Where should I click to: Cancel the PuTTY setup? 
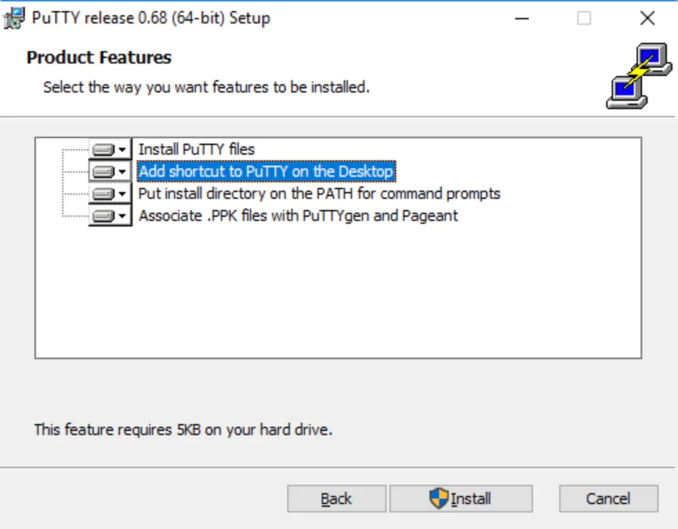608,499
